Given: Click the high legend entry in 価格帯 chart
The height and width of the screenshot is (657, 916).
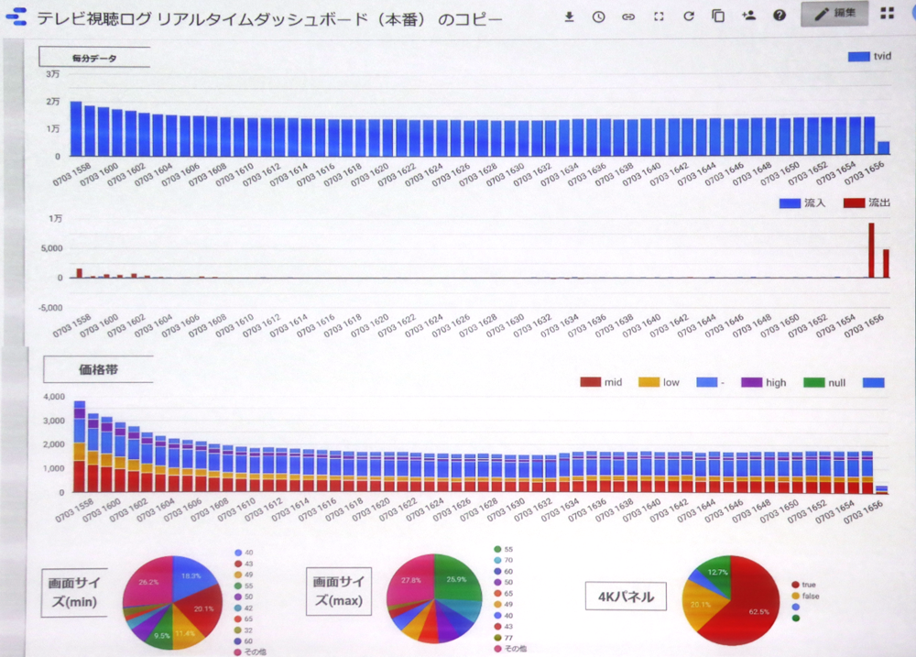Looking at the screenshot, I should coord(763,382).
